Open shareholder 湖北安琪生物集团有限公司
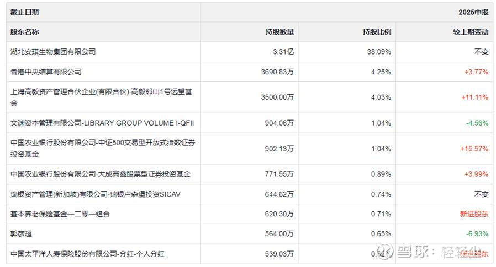Screen dimensions: 496x267 click(53, 52)
